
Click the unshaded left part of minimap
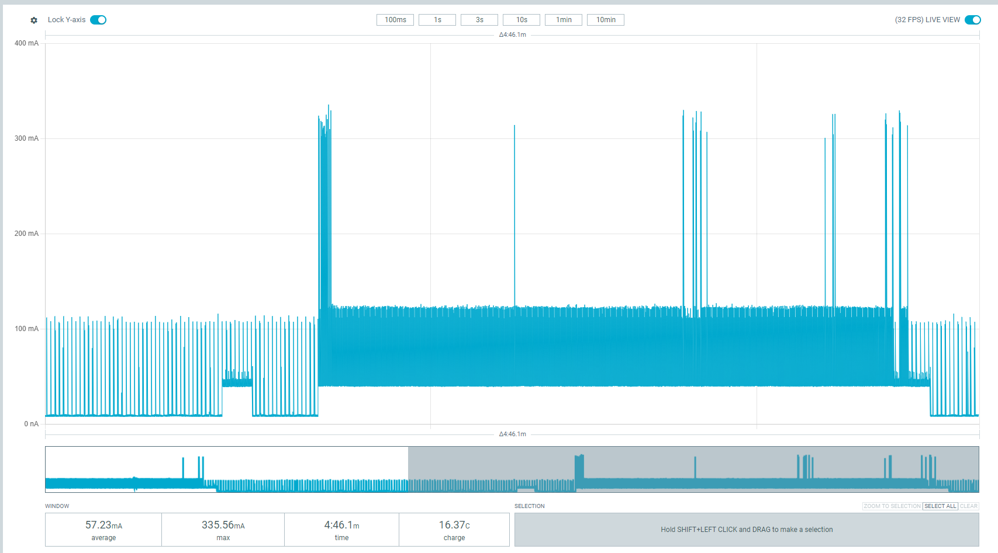227,469
